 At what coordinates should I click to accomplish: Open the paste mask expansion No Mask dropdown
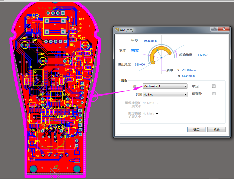(157, 113)
